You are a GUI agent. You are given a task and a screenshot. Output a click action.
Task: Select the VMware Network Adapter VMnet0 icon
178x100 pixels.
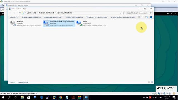point(46,23)
